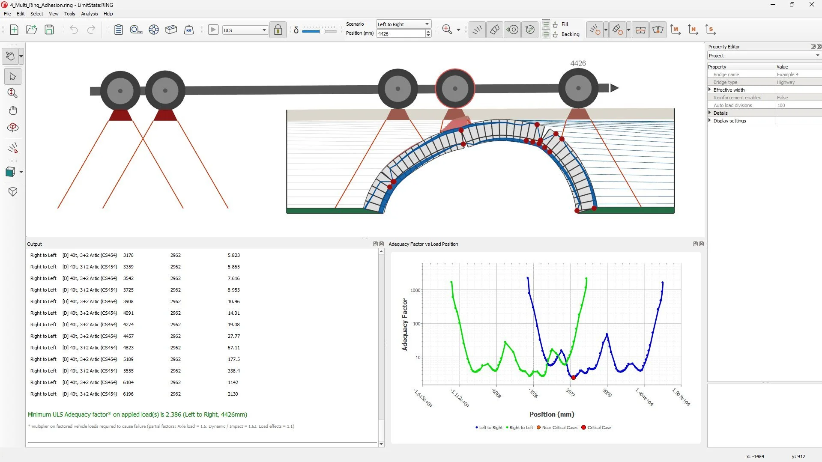This screenshot has width=822, height=462.
Task: Run the analysis with the Solve button
Action: pyautogui.click(x=213, y=30)
